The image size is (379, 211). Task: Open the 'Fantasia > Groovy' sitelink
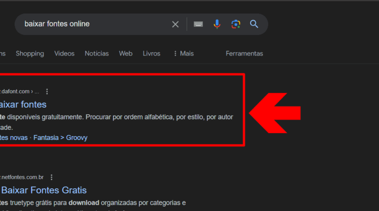tap(61, 138)
